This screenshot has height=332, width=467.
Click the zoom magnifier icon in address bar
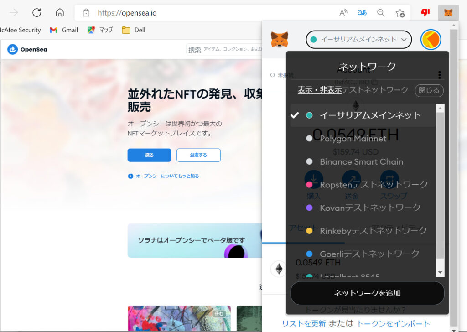point(381,13)
